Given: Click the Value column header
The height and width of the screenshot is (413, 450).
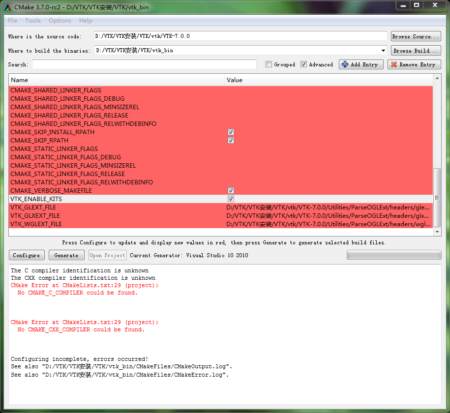Looking at the screenshot, I should coord(329,80).
